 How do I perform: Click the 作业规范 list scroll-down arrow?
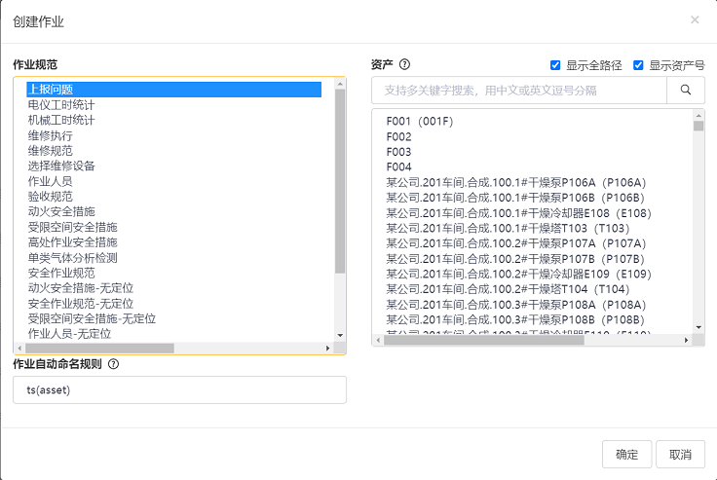[x=339, y=335]
